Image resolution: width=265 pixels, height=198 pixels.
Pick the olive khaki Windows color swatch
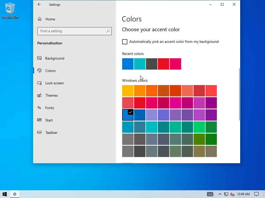coord(199,151)
